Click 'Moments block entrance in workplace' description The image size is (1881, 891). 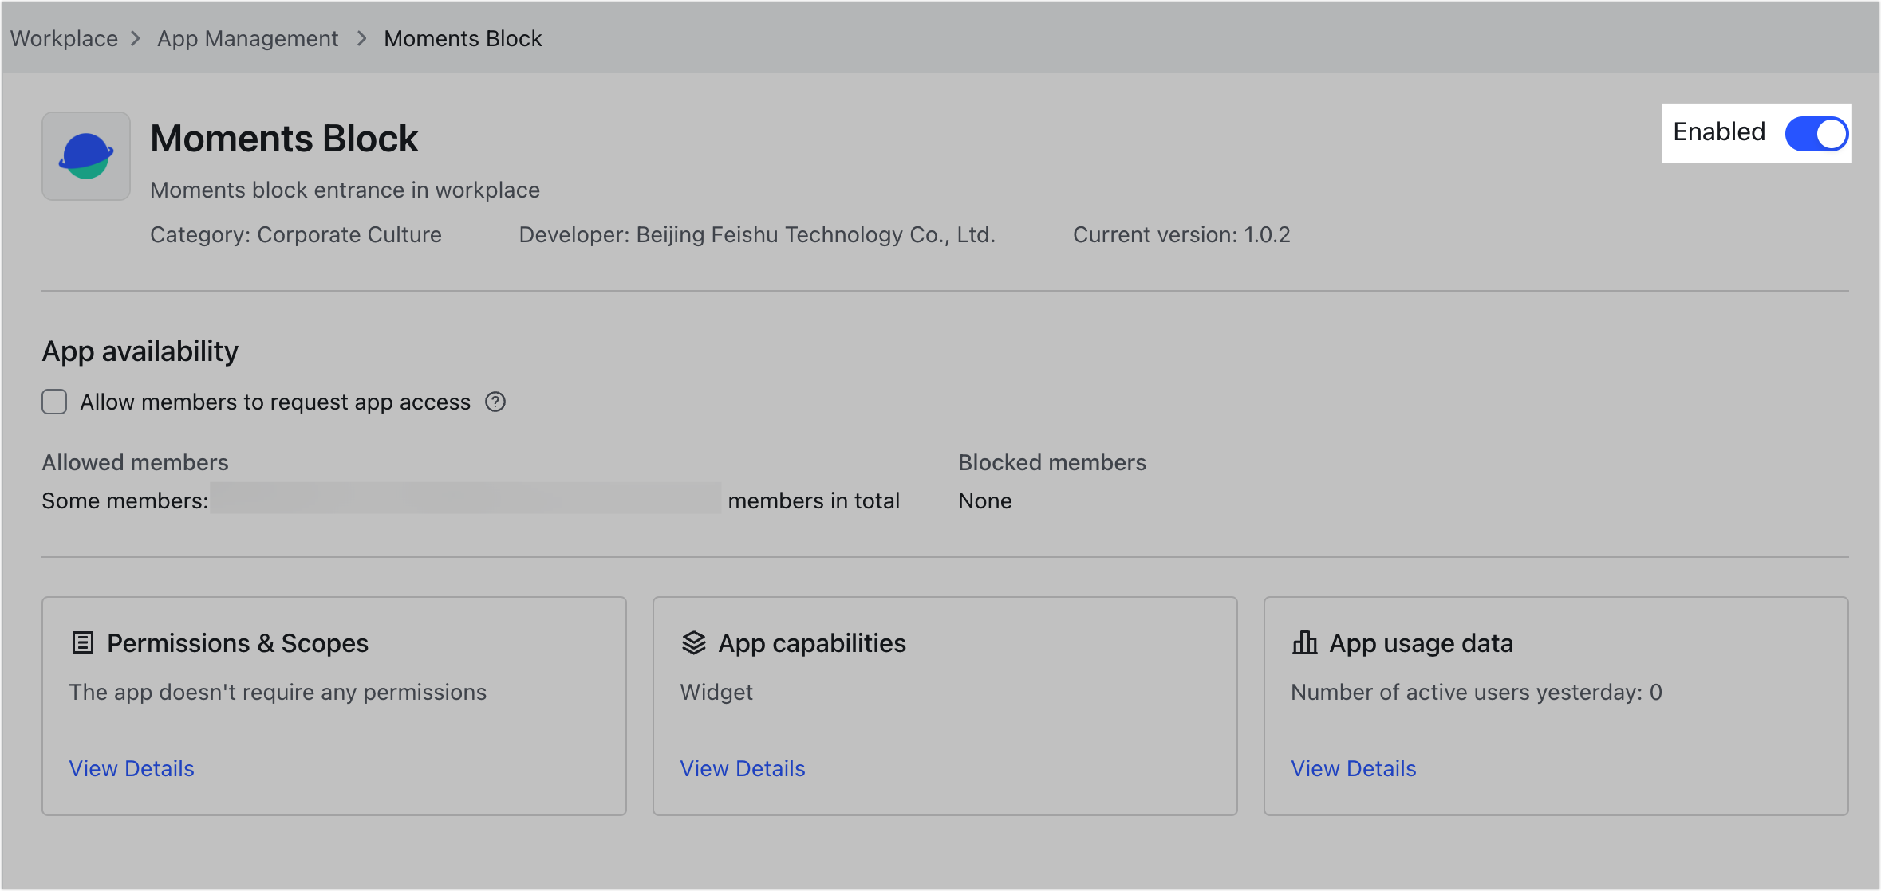pyautogui.click(x=345, y=190)
